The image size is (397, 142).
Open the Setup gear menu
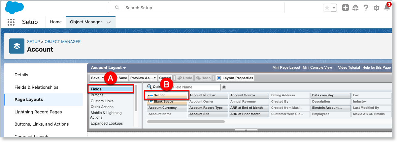(x=376, y=8)
